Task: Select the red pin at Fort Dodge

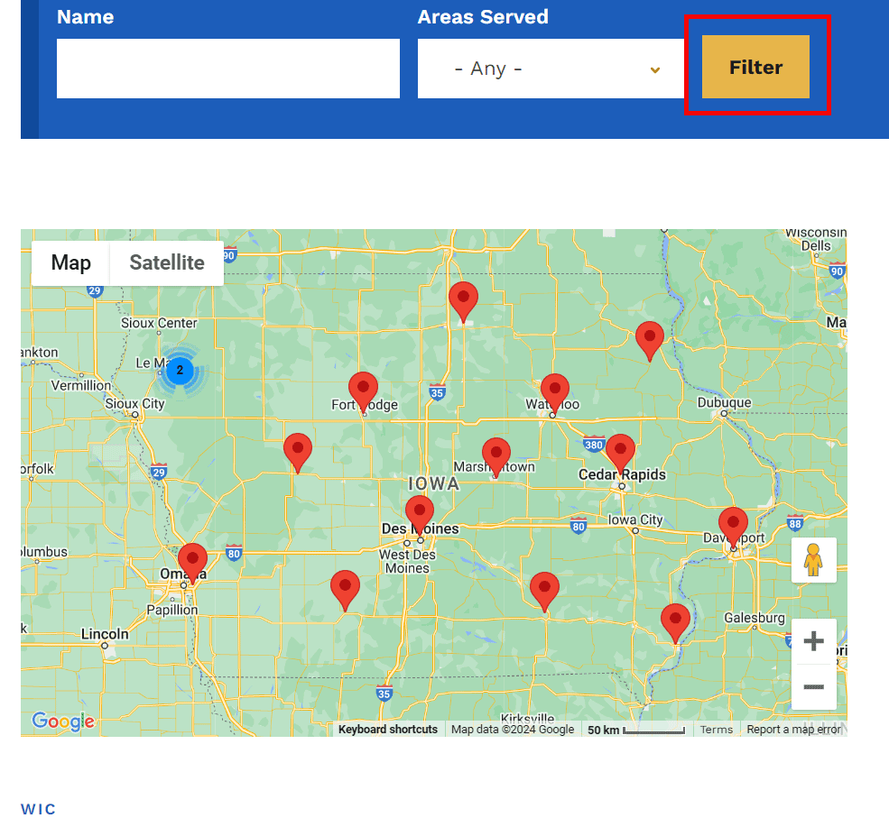Action: tap(364, 393)
